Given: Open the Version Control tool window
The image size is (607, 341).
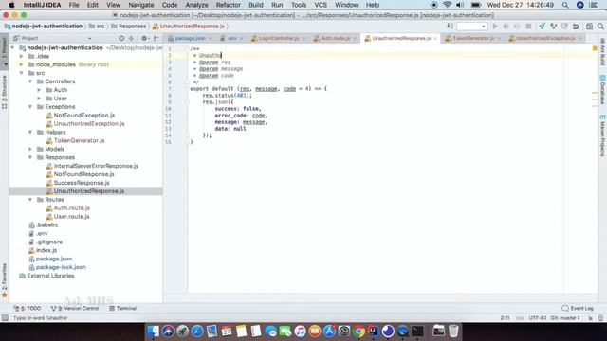Looking at the screenshot, I should click(x=75, y=308).
